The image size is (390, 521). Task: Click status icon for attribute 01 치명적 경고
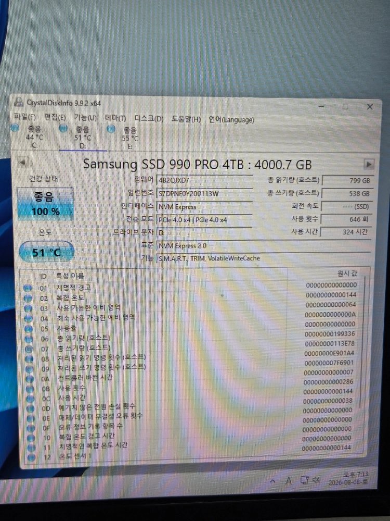click(x=28, y=288)
